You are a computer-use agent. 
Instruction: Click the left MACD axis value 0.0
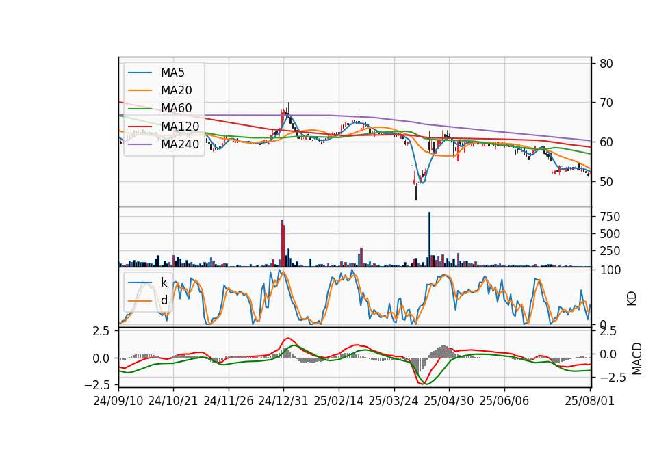coord(101,358)
